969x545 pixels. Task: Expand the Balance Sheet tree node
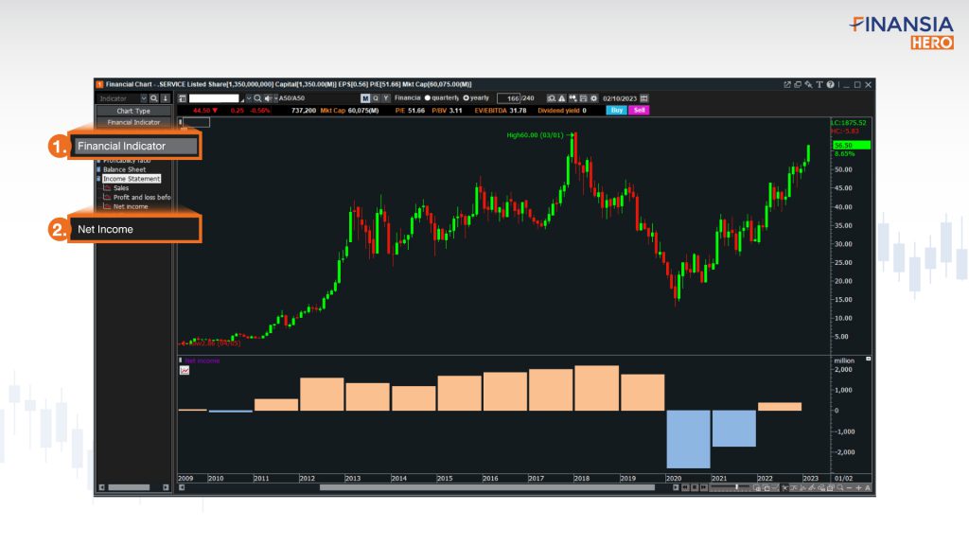[98, 169]
